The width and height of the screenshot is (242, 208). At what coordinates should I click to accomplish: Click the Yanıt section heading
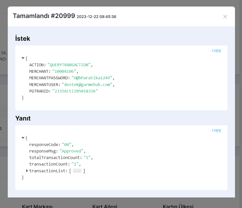point(23,118)
